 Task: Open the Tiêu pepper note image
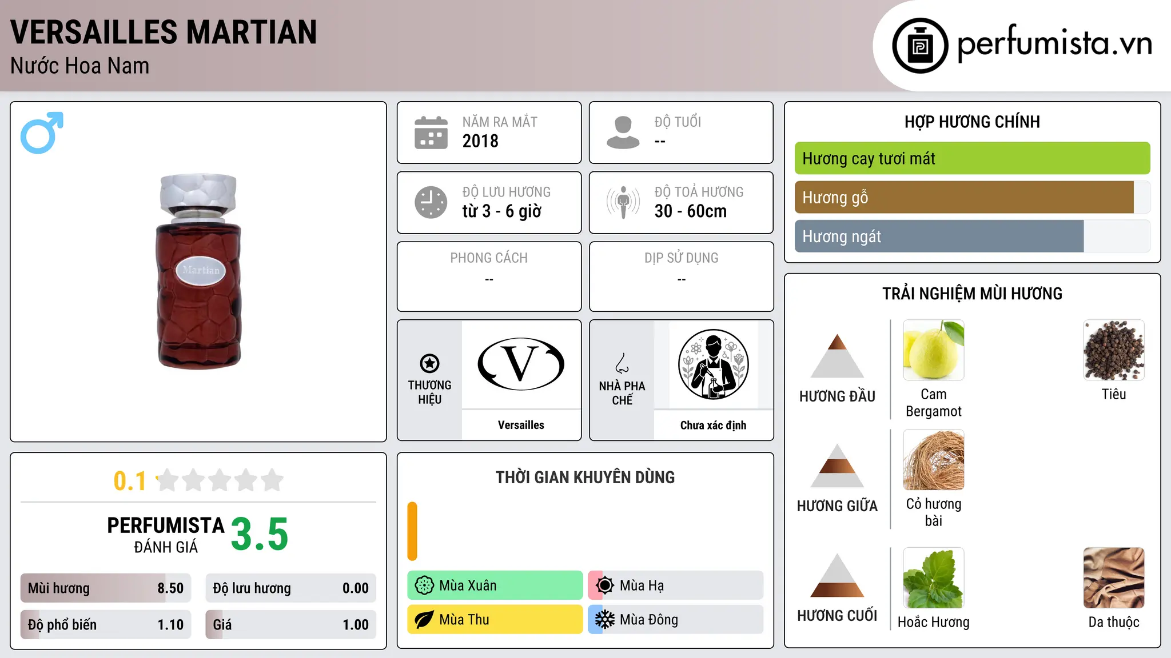tap(1114, 350)
